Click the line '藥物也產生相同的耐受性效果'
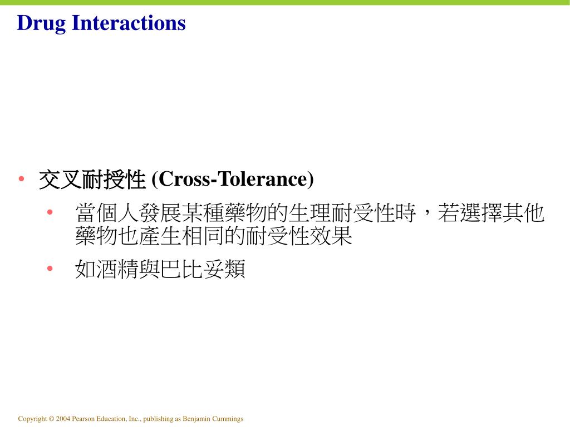This screenshot has width=570, height=427. click(x=214, y=236)
